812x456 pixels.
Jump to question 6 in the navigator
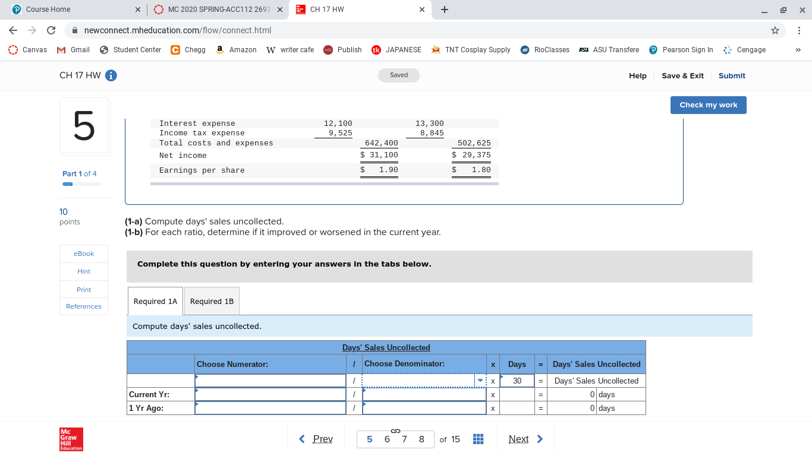(x=387, y=439)
